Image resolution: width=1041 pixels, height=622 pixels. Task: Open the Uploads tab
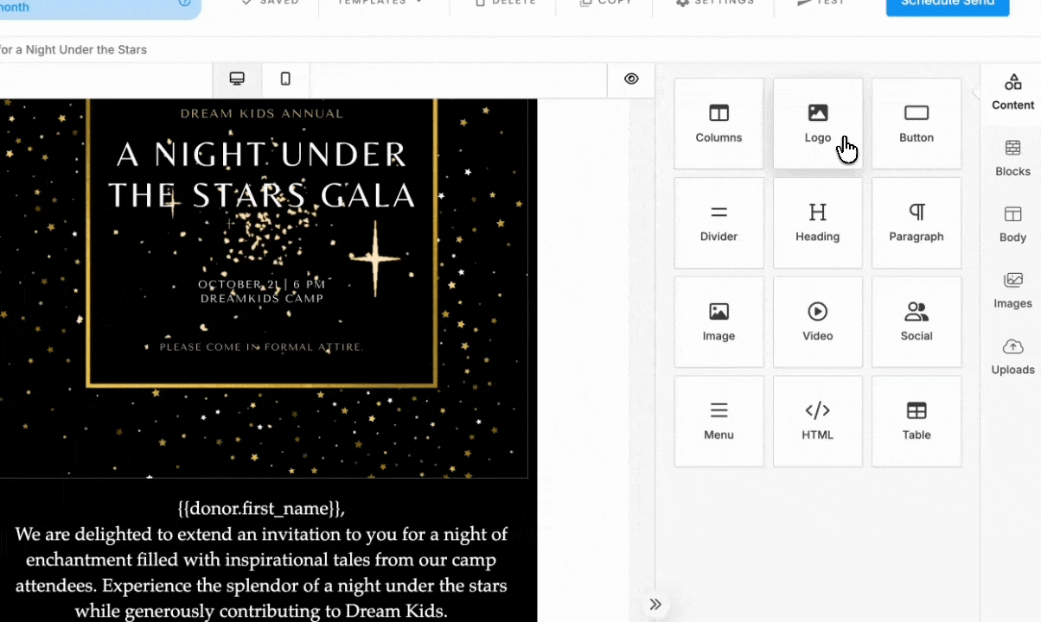(1012, 357)
